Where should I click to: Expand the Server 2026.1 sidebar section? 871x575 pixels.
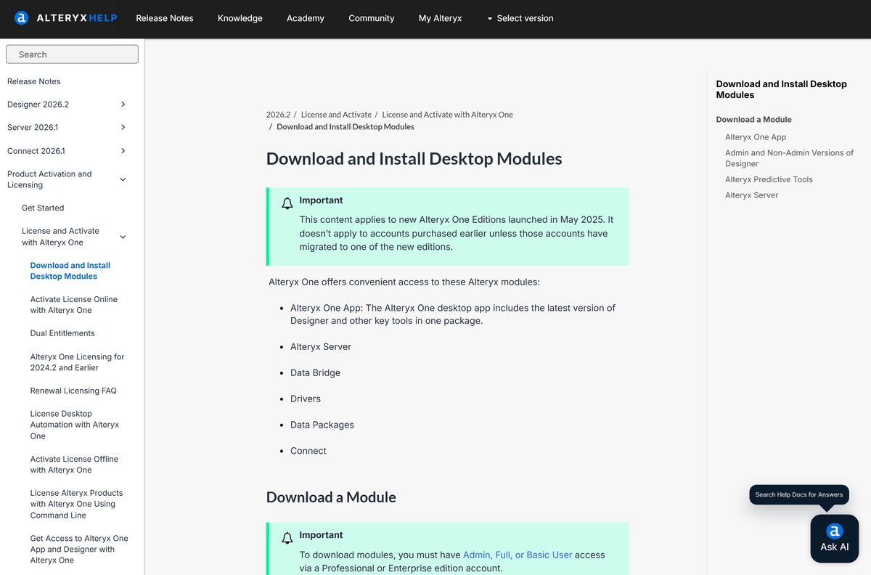[123, 128]
